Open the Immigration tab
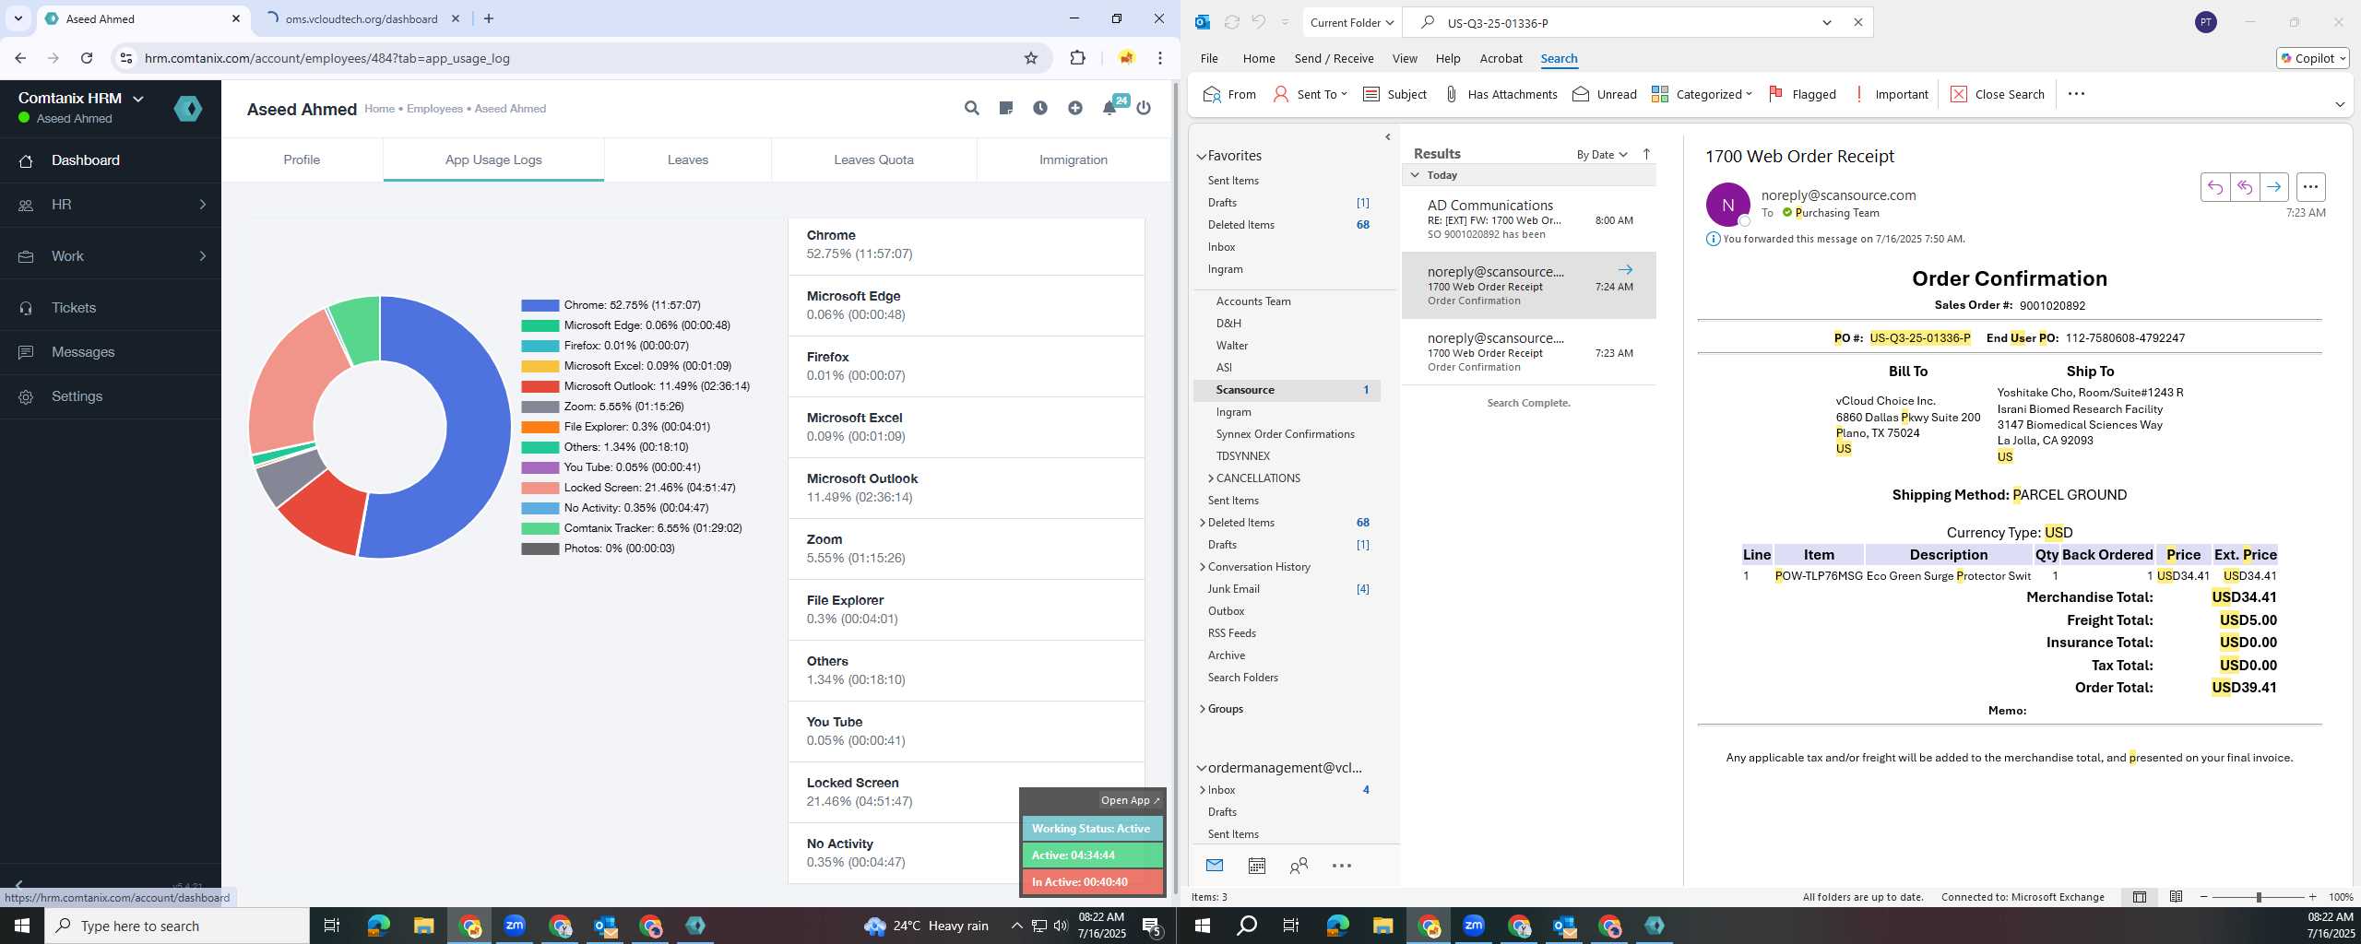The image size is (2361, 944). 1074,159
